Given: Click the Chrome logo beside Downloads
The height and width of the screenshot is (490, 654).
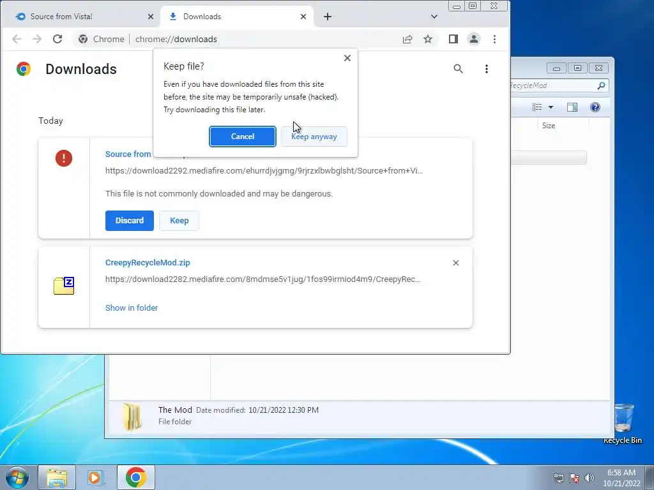Looking at the screenshot, I should click(24, 69).
